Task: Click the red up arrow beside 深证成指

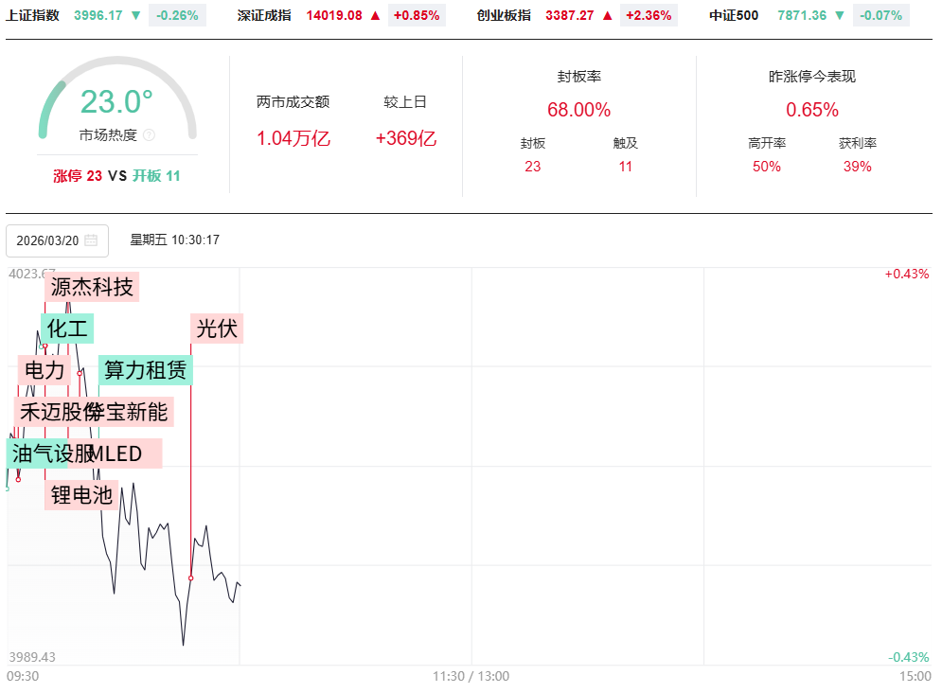Action: pyautogui.click(x=375, y=15)
